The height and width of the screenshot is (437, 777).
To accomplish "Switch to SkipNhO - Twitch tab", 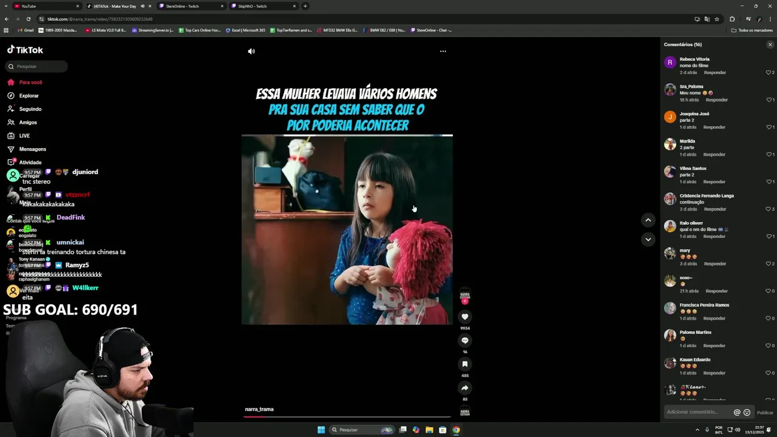I will (x=263, y=6).
